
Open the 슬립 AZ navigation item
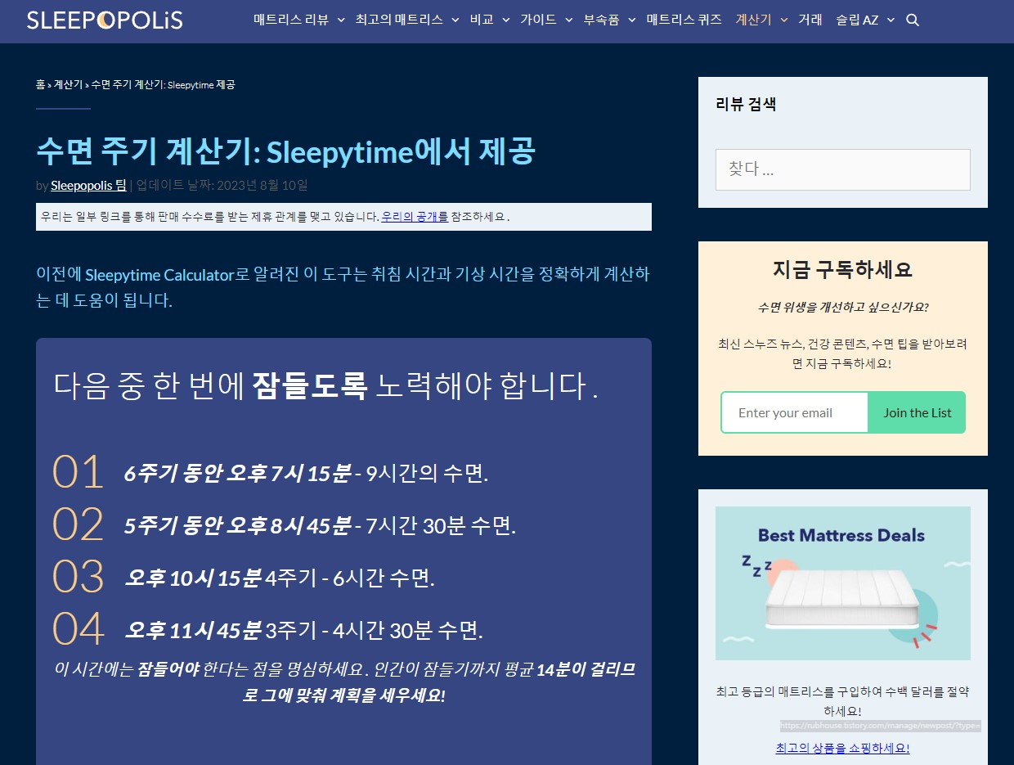point(857,20)
